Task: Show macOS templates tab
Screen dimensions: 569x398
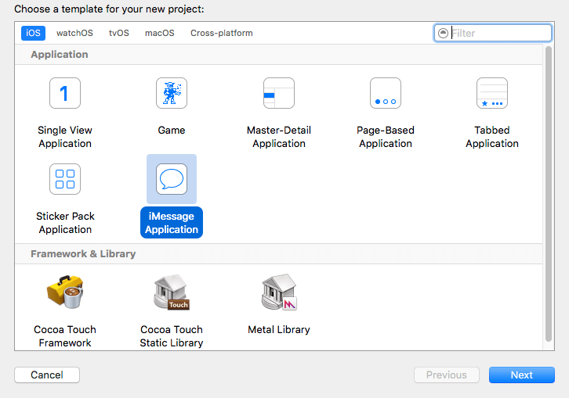Action: 160,33
